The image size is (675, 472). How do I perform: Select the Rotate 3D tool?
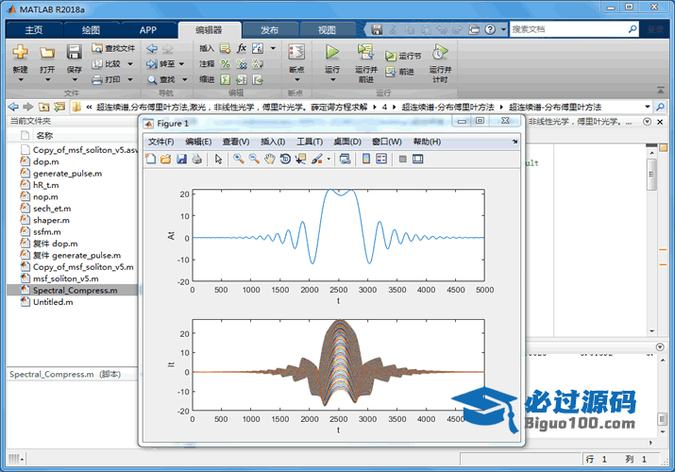click(x=285, y=160)
